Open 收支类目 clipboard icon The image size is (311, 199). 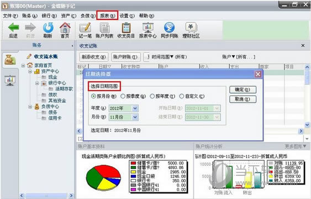coord(126,28)
